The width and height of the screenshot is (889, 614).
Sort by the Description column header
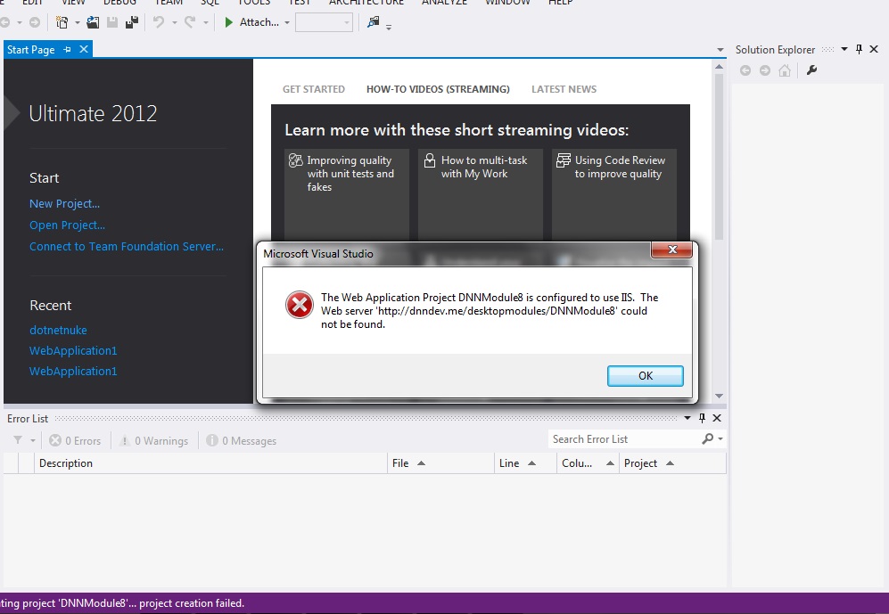click(x=211, y=463)
